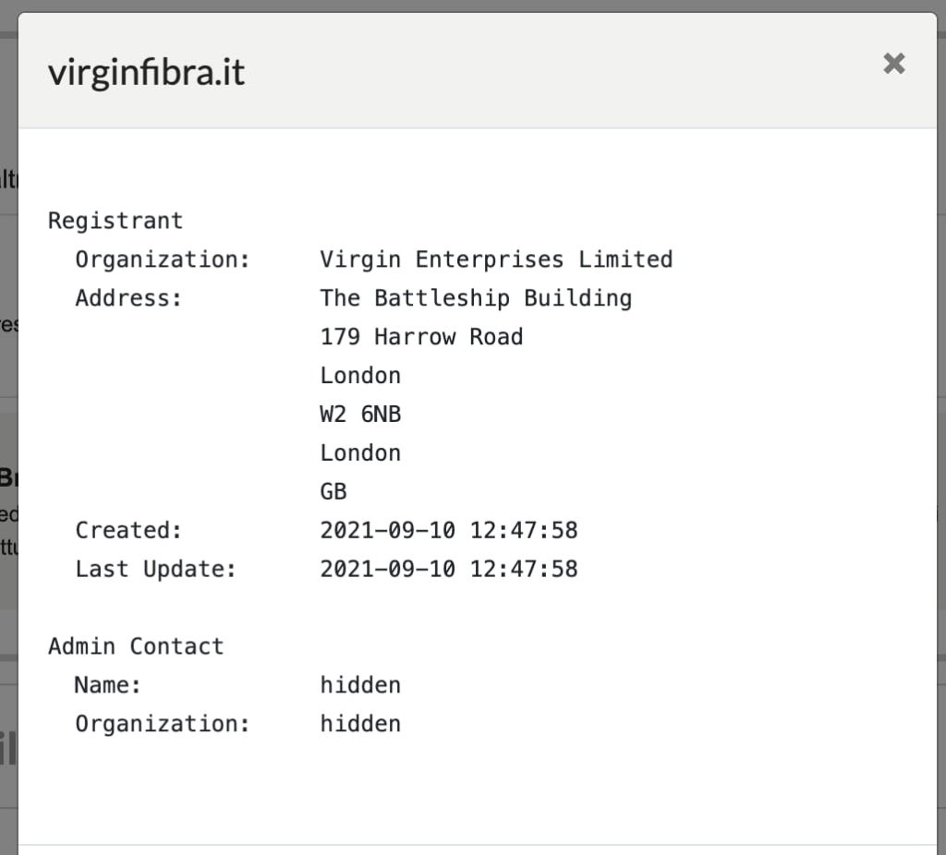Click the Battleship Building address line
This screenshot has width=946, height=855.
click(476, 298)
